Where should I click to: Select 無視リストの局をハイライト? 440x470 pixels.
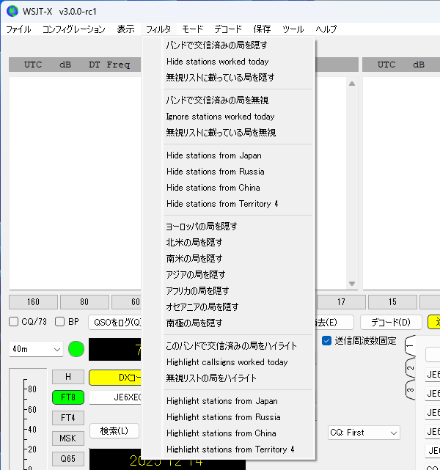tap(229, 378)
